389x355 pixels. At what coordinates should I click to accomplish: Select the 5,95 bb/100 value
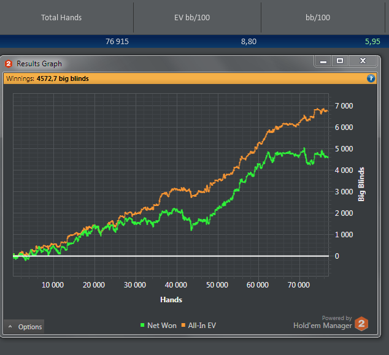(372, 42)
